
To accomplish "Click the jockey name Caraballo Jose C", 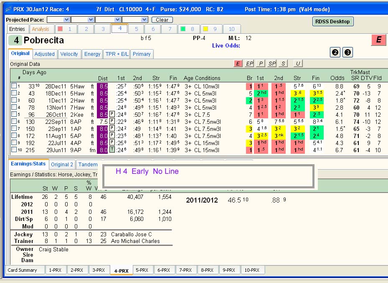I will pyautogui.click(x=132, y=234).
